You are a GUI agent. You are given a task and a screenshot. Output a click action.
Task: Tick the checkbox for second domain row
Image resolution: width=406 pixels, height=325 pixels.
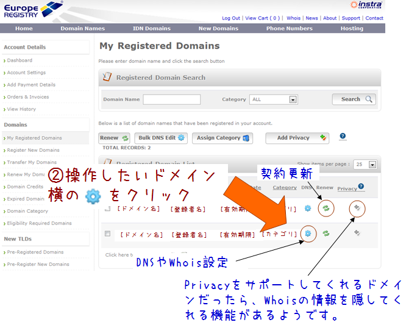pyautogui.click(x=107, y=234)
